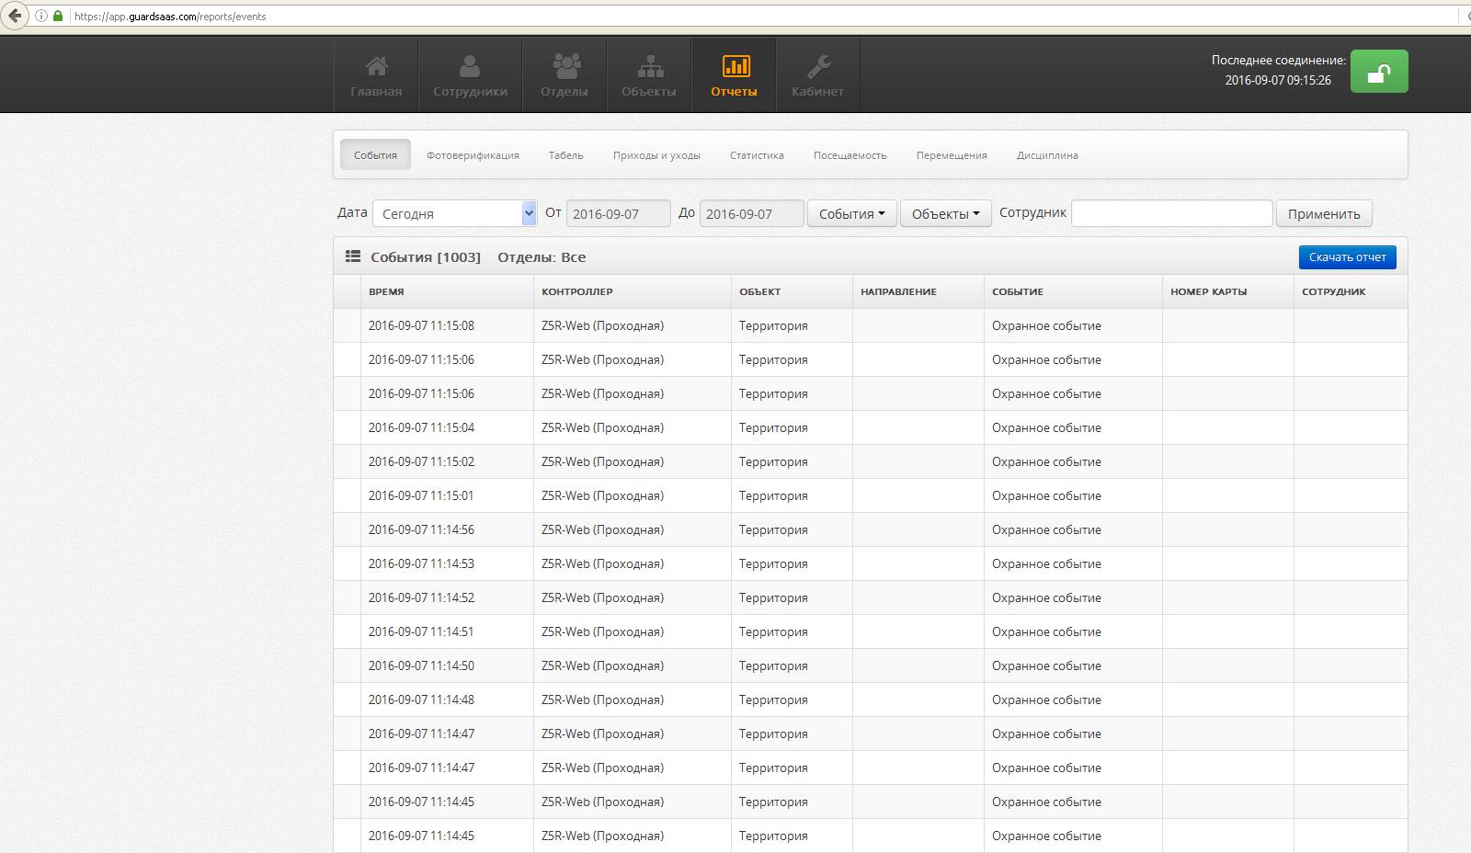
Task: Click the Скачать отчет button
Action: click(1347, 257)
